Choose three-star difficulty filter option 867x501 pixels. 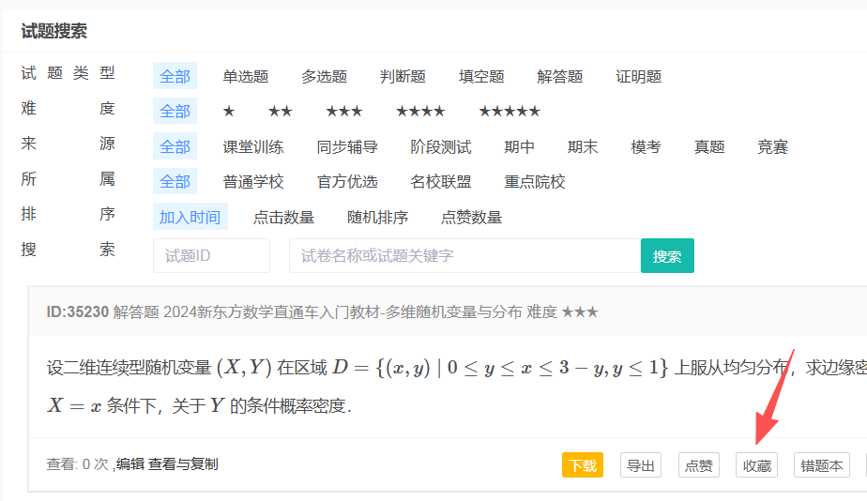pyautogui.click(x=343, y=112)
